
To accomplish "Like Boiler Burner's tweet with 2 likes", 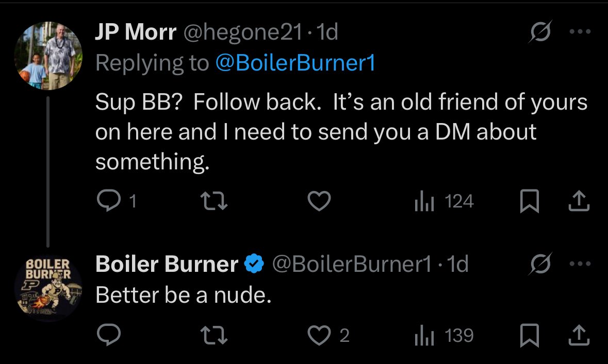I will [328, 335].
